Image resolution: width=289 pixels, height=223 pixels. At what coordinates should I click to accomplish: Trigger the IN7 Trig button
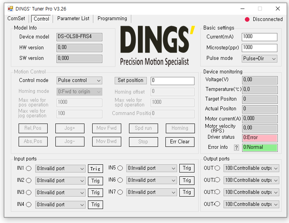pyautogui.click(x=187, y=192)
